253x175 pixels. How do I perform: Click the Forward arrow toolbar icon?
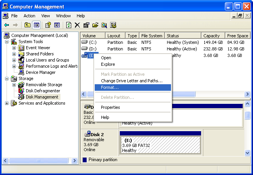(x=15, y=25)
